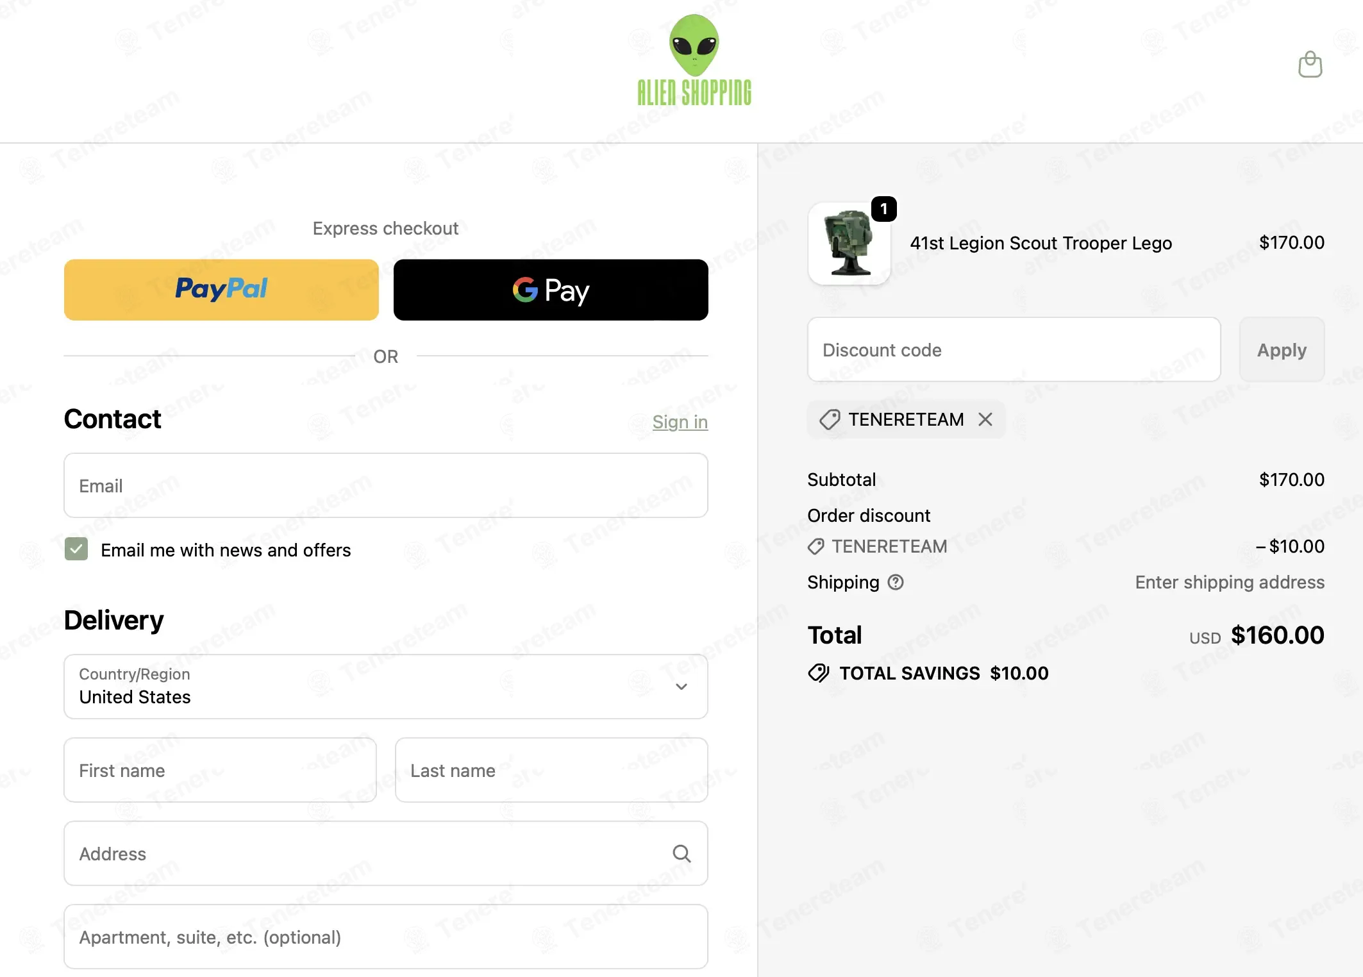
Task: Click the search icon in Address field
Action: coord(681,853)
